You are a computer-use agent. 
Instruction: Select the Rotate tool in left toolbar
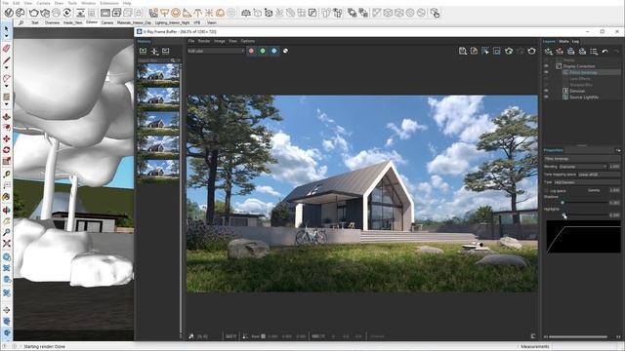(7, 150)
